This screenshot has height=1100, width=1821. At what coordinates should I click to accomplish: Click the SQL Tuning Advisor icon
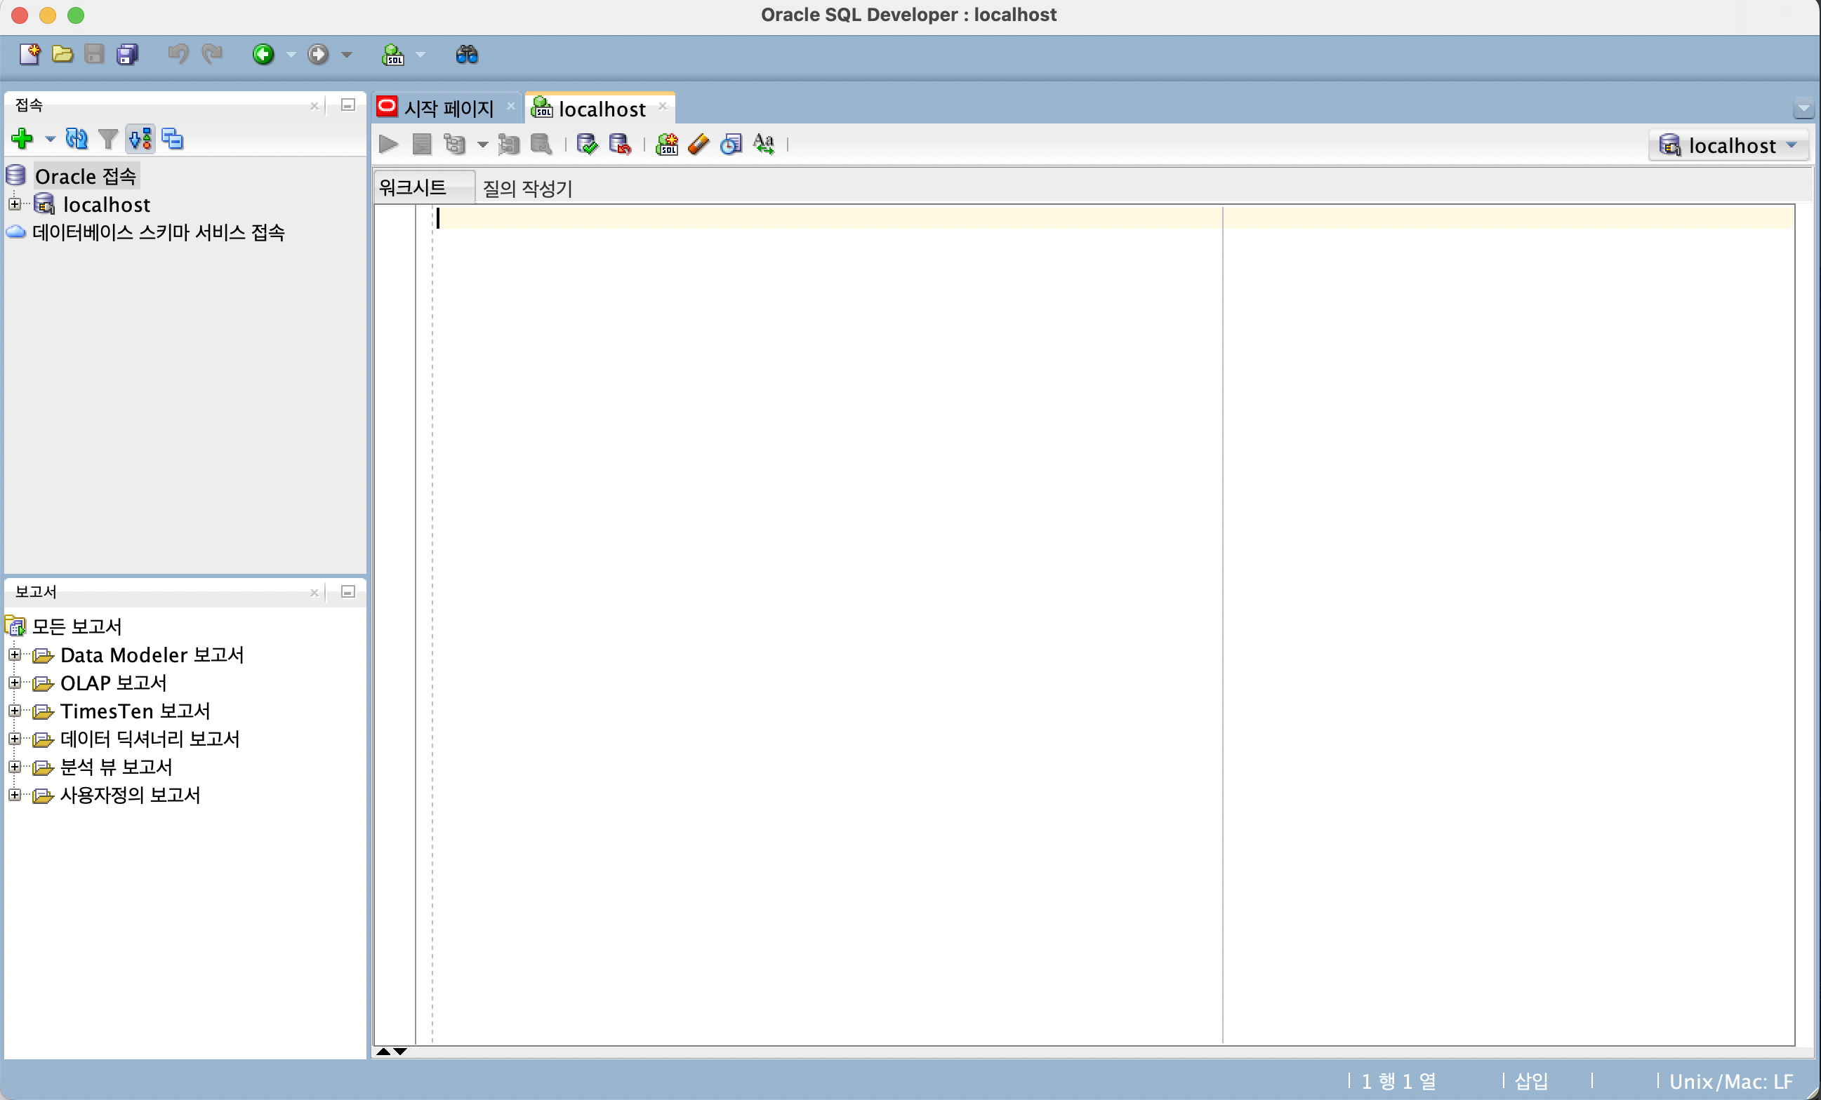541,144
